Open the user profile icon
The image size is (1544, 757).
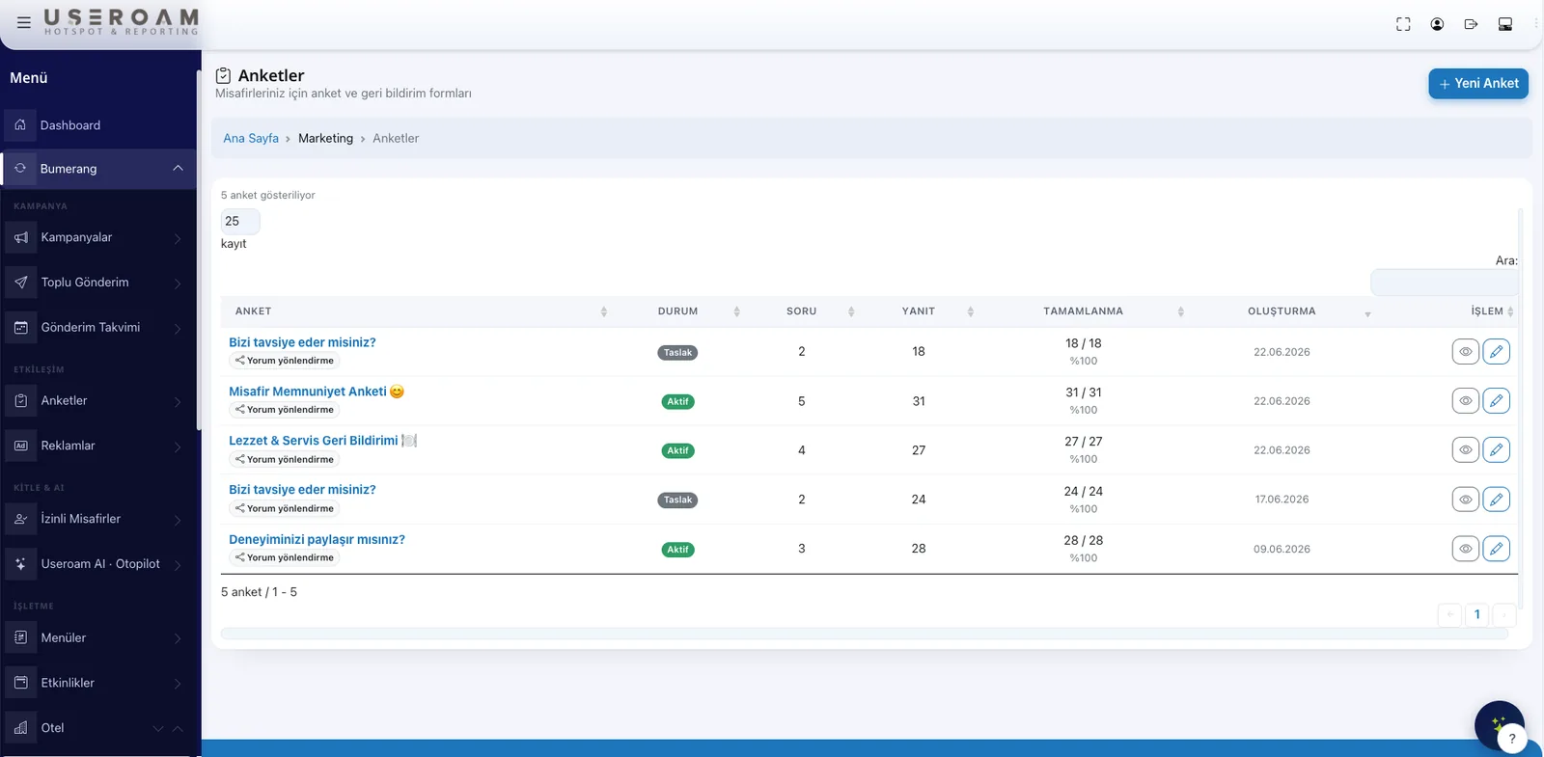tap(1437, 24)
